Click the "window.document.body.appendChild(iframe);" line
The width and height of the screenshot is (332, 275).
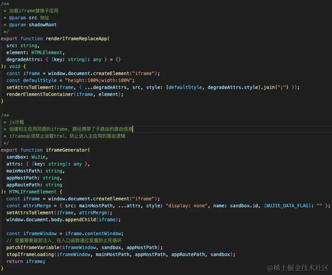[63, 220]
